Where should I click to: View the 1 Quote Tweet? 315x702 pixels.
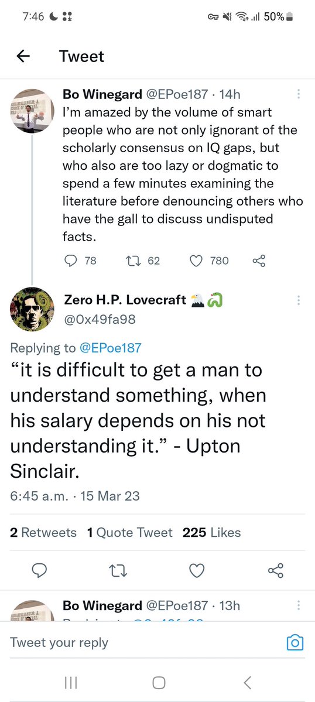[129, 532]
